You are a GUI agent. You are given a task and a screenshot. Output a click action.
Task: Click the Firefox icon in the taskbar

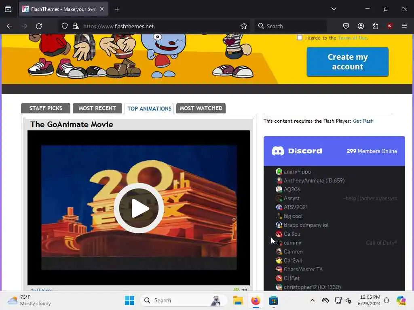256,300
